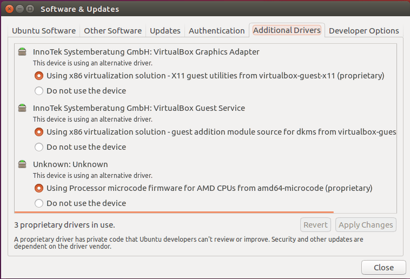Switch to the Ubuntu Software tab
Viewport: 410px width, 279px height.
click(x=44, y=31)
